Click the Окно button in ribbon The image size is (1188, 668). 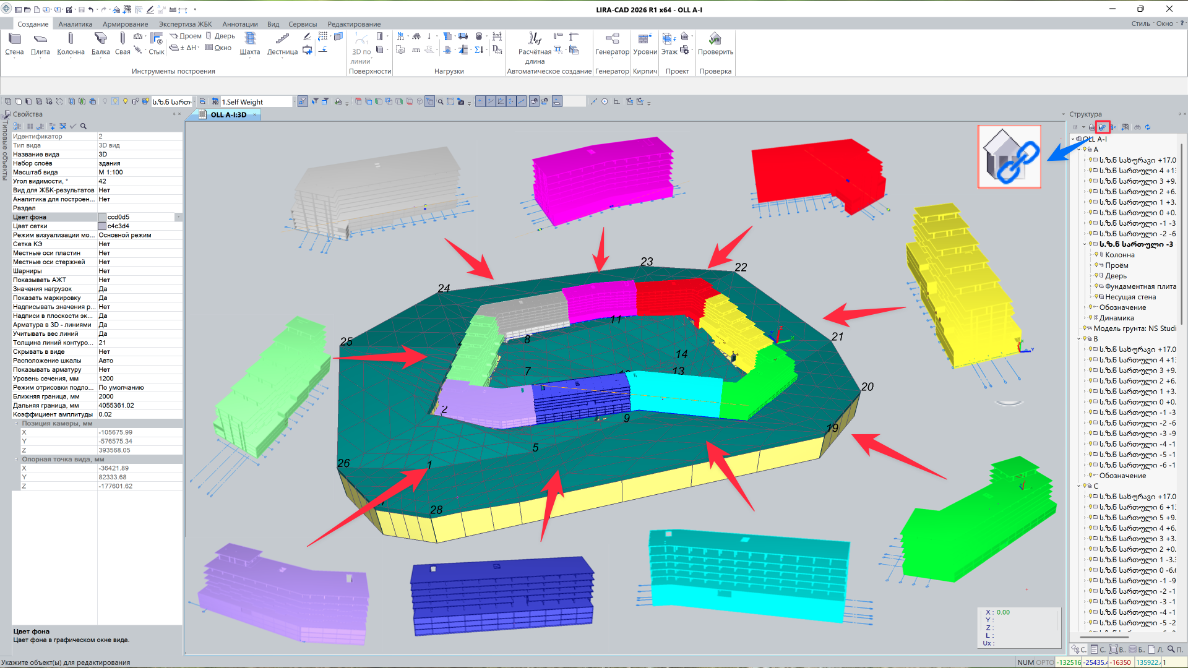(x=218, y=48)
